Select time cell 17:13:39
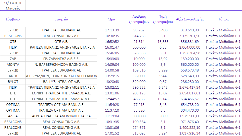This screenshot has height=136, width=242. tap(112, 30)
